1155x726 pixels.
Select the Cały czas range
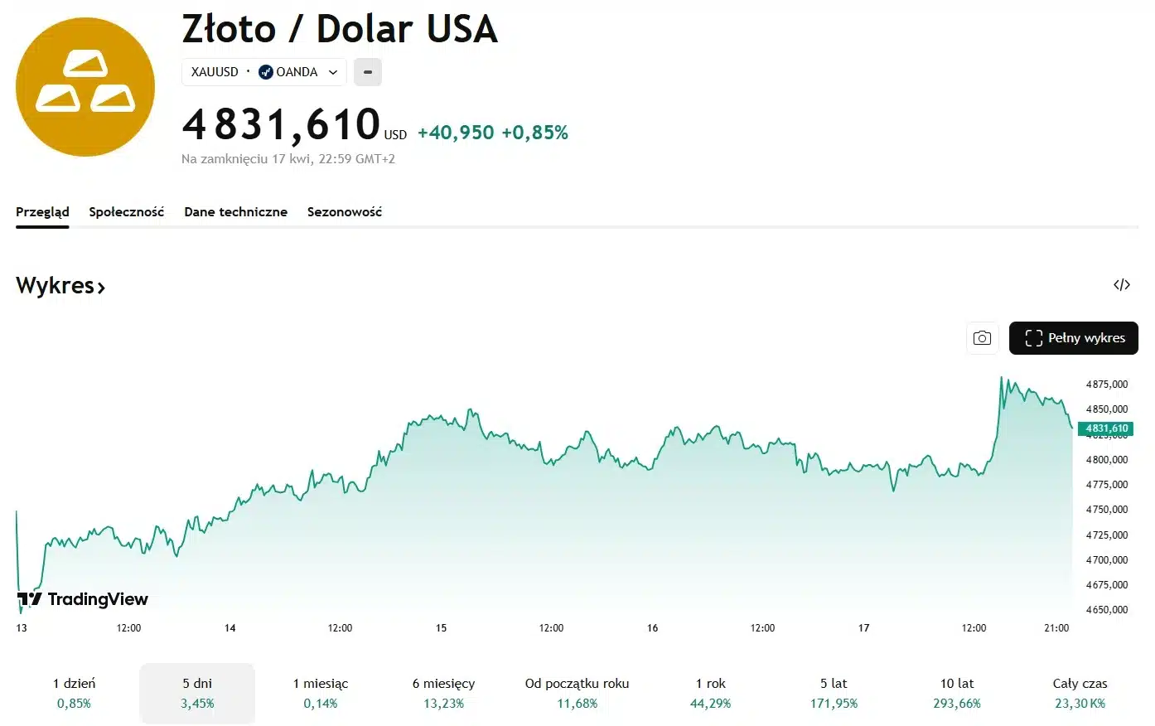1080,693
